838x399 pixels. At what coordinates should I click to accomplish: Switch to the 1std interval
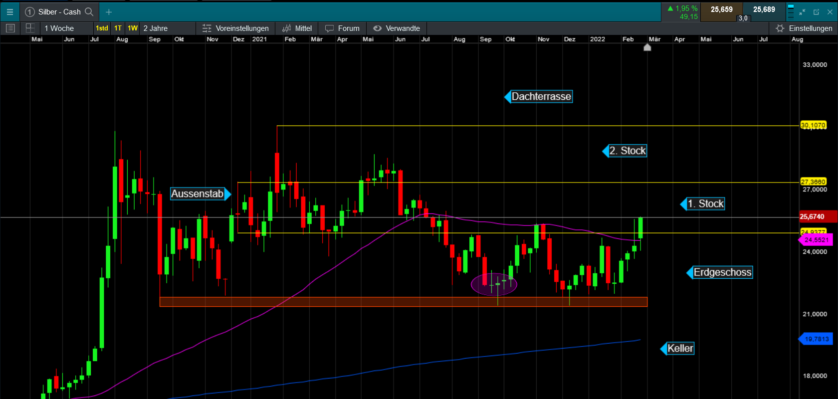click(102, 28)
